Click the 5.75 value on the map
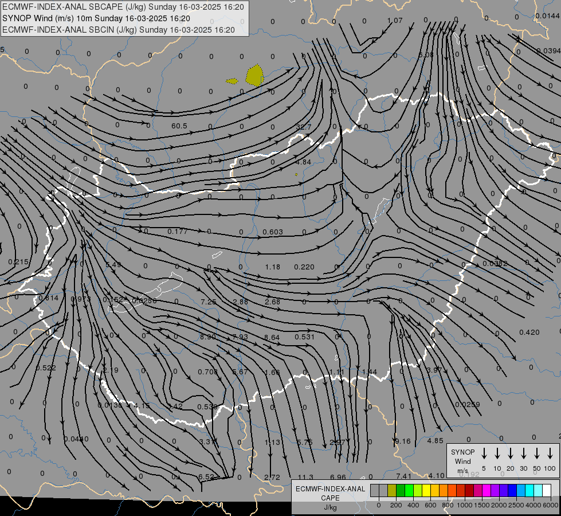The width and height of the screenshot is (561, 516). point(305,443)
